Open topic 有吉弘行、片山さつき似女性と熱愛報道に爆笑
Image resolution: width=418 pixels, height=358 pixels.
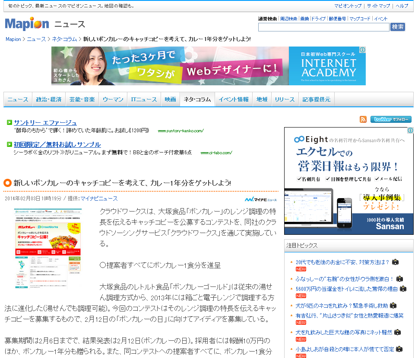pyautogui.click(x=349, y=315)
